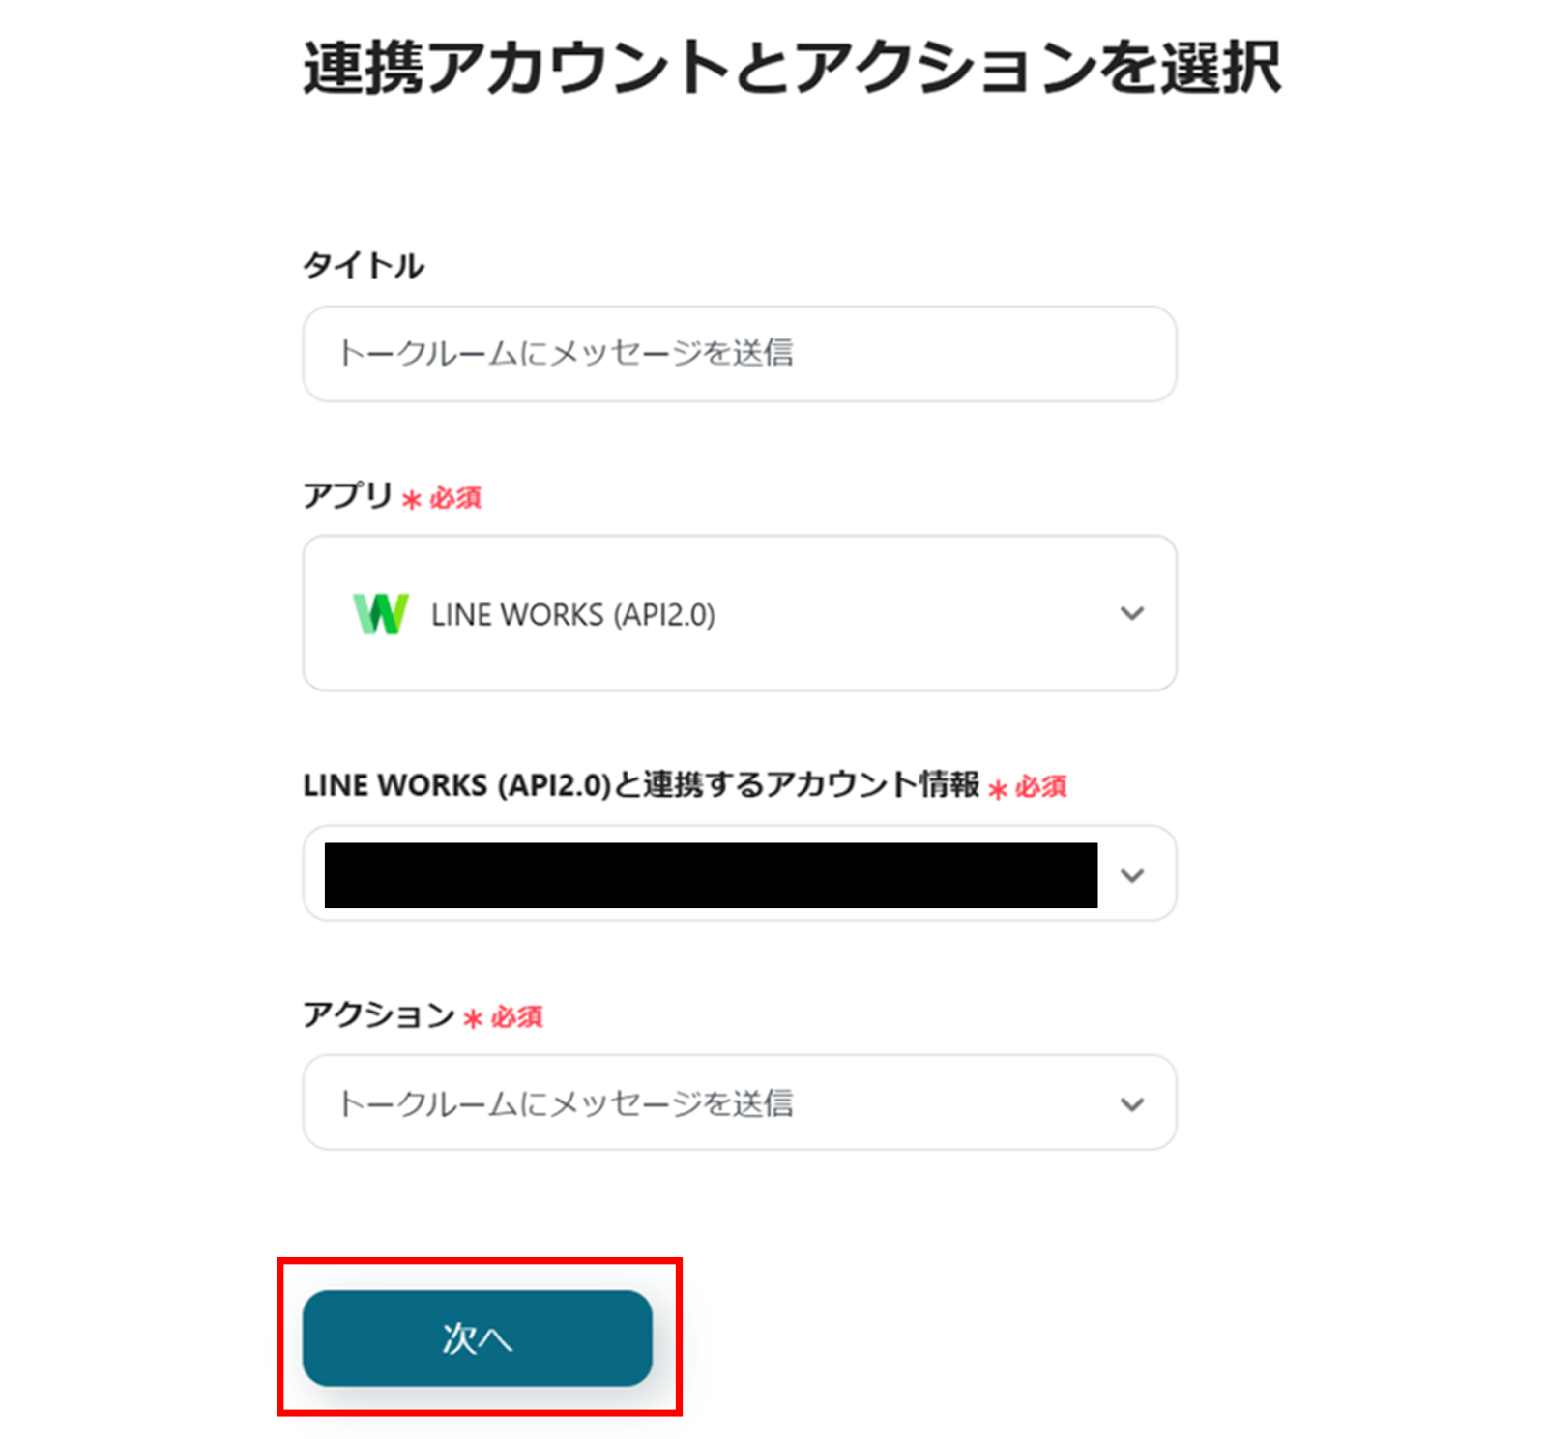Focus the タイトル text input field
Screen dimensions: 1547x1439
[x=739, y=354]
